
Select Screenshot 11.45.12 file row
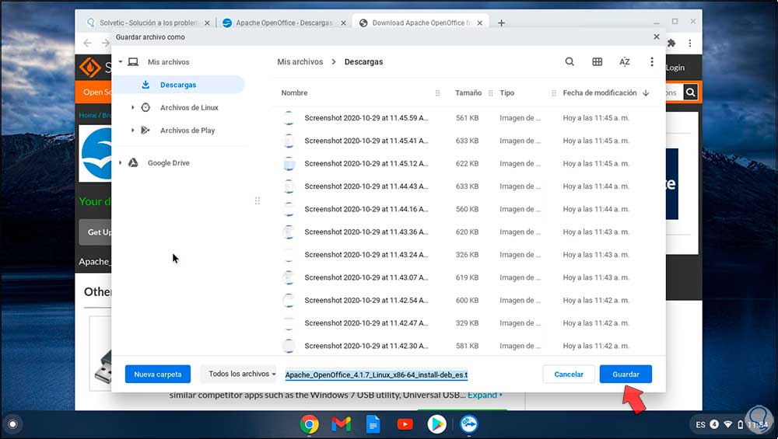pyautogui.click(x=468, y=163)
